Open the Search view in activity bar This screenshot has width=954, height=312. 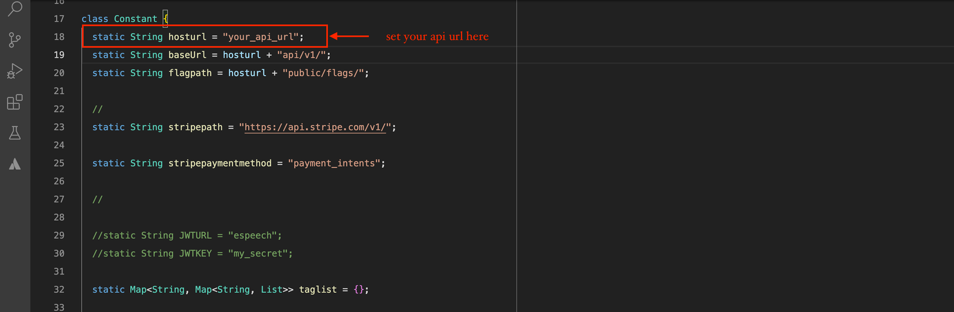(15, 8)
